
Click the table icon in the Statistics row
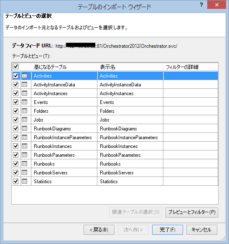coord(24,181)
